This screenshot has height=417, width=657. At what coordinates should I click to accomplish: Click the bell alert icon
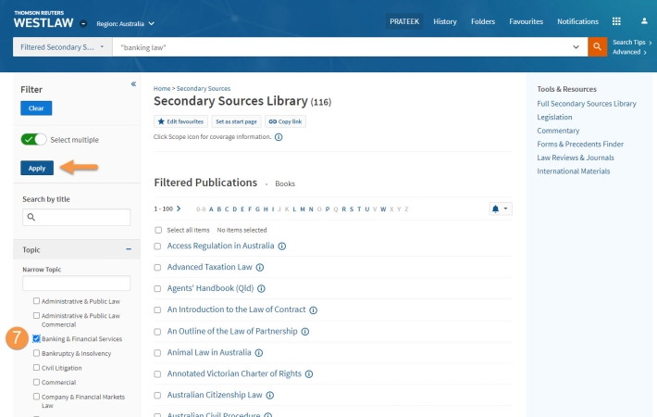coord(495,208)
